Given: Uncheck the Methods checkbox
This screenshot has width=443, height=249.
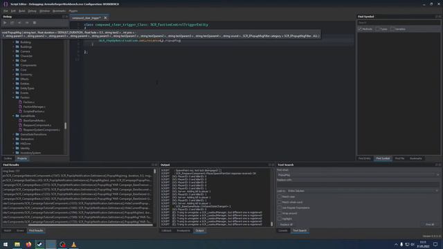Looking at the screenshot, I should pyautogui.click(x=360, y=29).
